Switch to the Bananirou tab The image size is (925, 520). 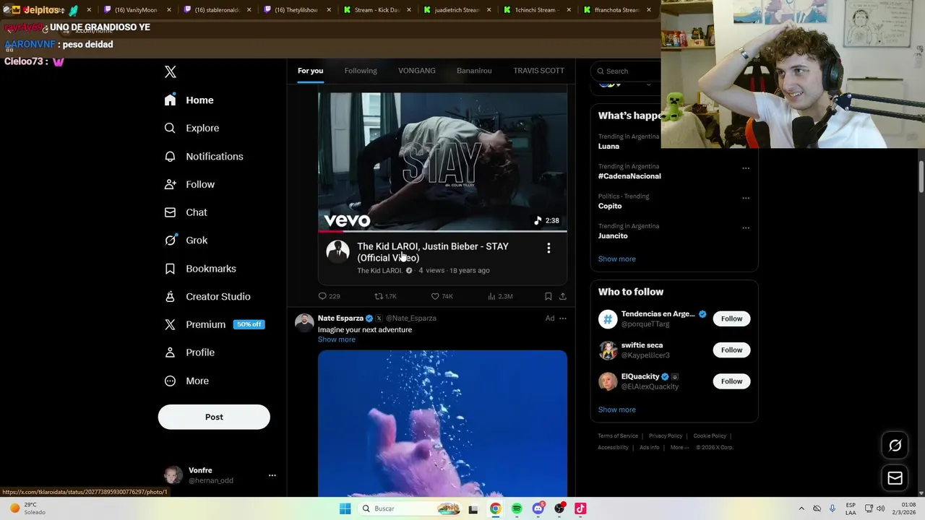click(474, 71)
